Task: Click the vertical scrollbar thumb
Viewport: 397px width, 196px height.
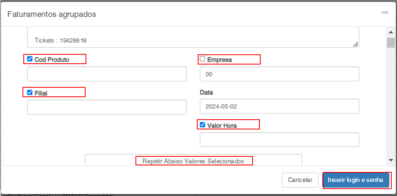Action: (x=391, y=42)
